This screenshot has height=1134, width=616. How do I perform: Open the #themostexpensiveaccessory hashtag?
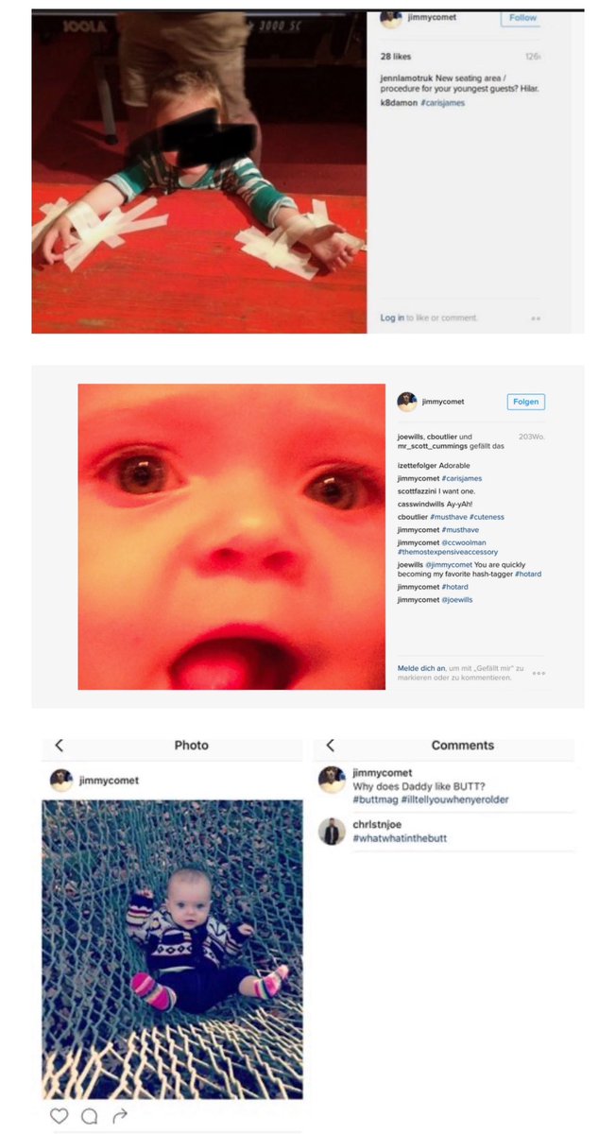pos(448,552)
